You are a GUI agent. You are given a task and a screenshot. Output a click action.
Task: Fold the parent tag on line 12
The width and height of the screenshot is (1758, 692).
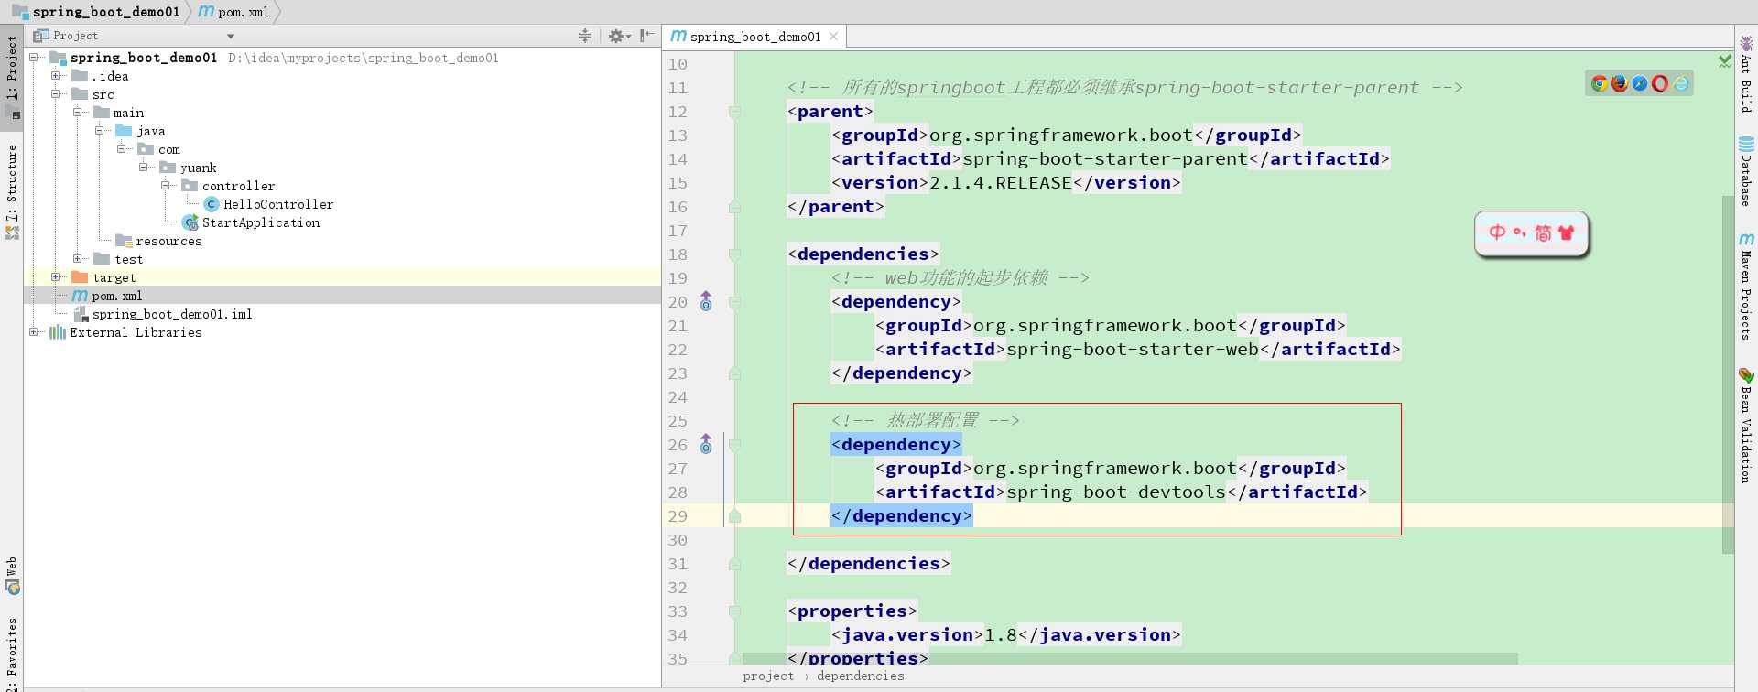(734, 112)
